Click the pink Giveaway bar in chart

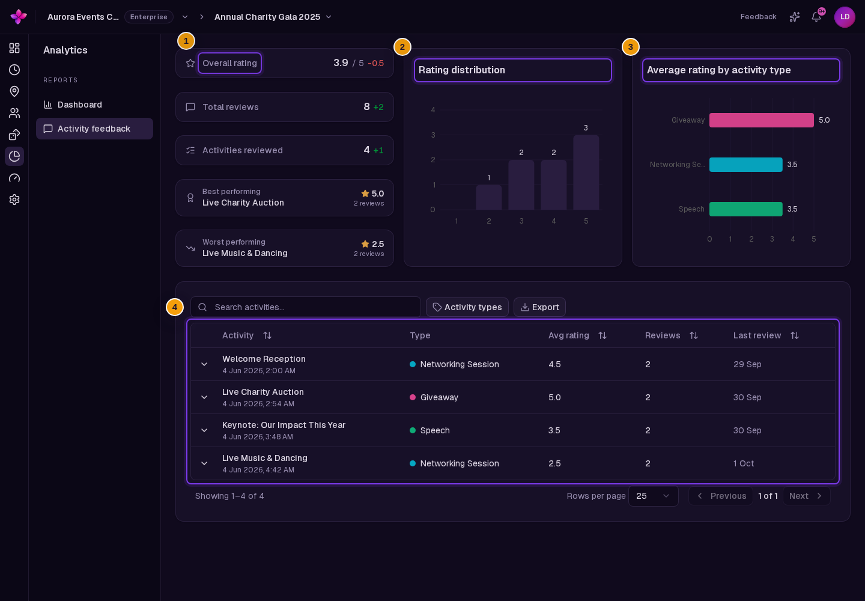tap(762, 120)
